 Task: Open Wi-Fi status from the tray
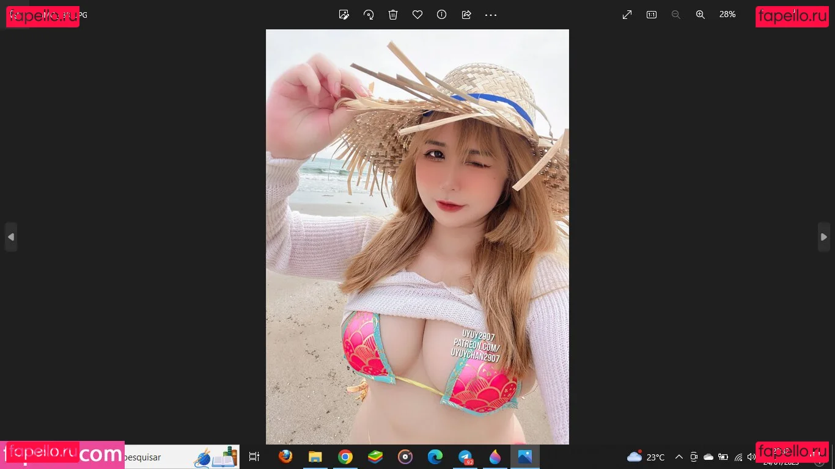coord(737,457)
